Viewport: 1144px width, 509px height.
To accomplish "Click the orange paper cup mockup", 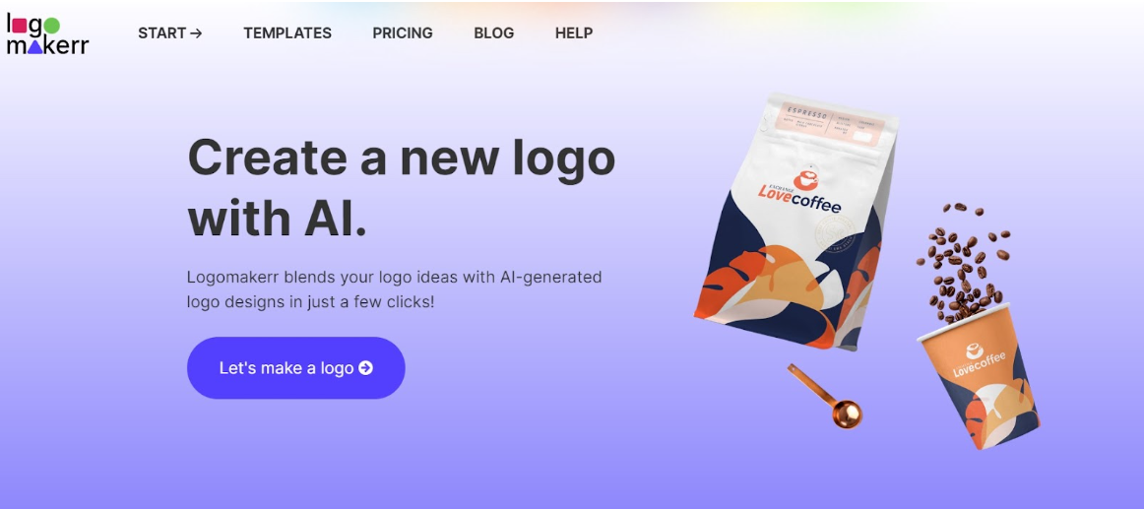I will (980, 375).
